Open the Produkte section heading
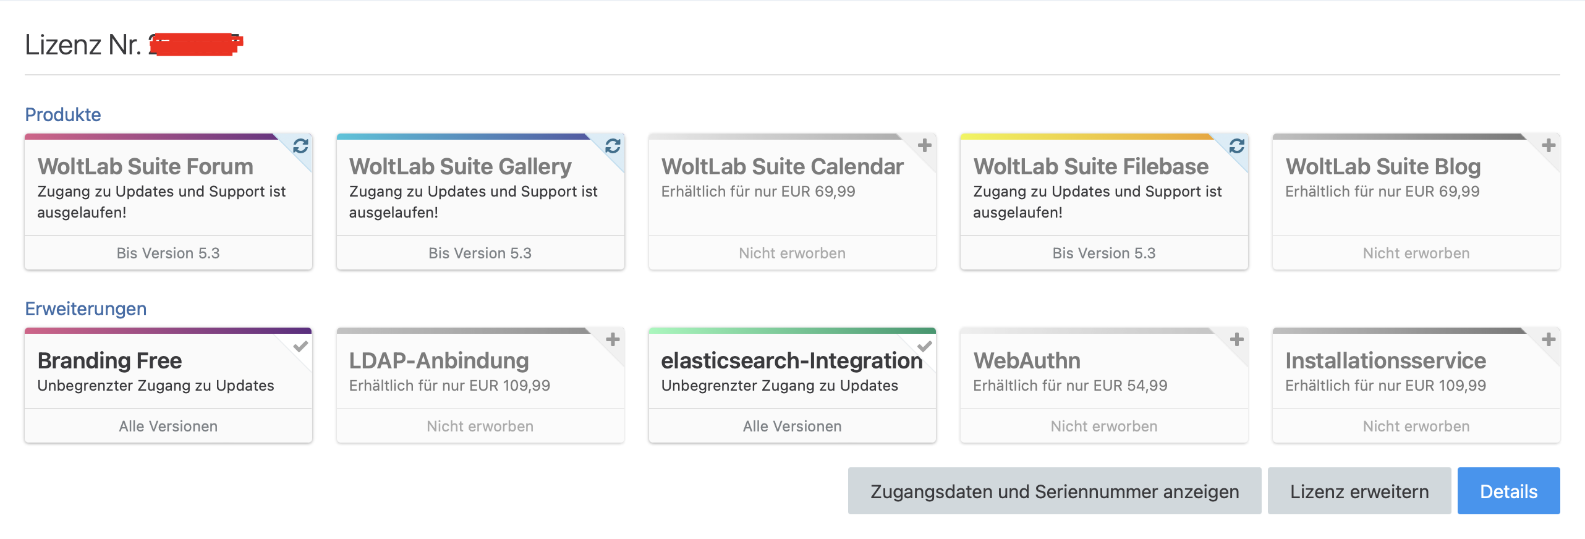The height and width of the screenshot is (539, 1585). (x=63, y=115)
